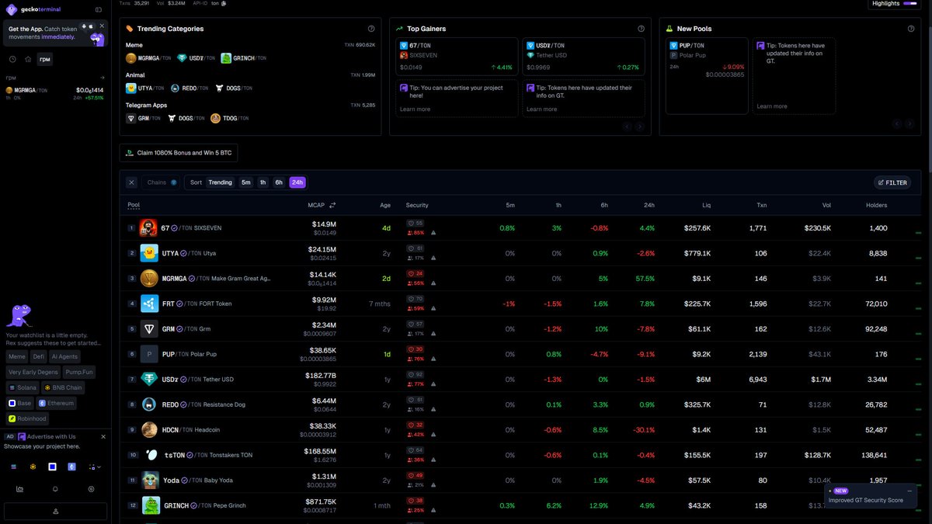The width and height of the screenshot is (932, 524).
Task: Open the Chains filter dropdown
Action: click(x=162, y=182)
